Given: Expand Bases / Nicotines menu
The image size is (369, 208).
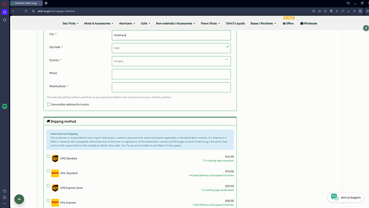Looking at the screenshot, I should point(263,23).
